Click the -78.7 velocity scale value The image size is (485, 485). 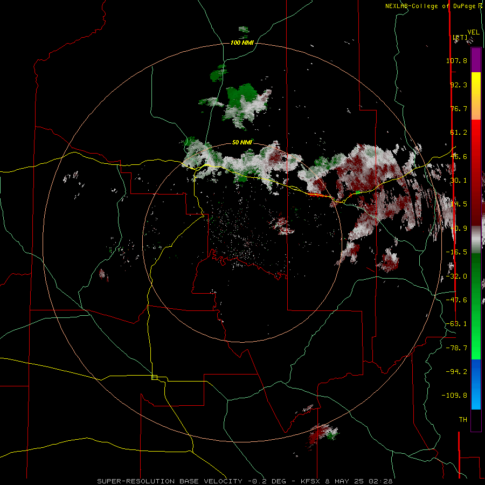coord(456,348)
